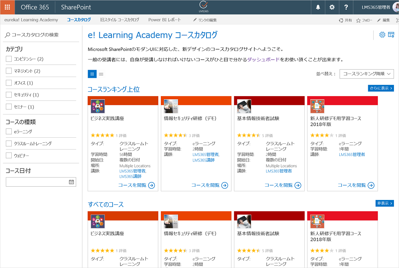The height and width of the screenshot is (268, 399).
Task: Collapse all courses with 非表示 button
Action: click(384, 203)
